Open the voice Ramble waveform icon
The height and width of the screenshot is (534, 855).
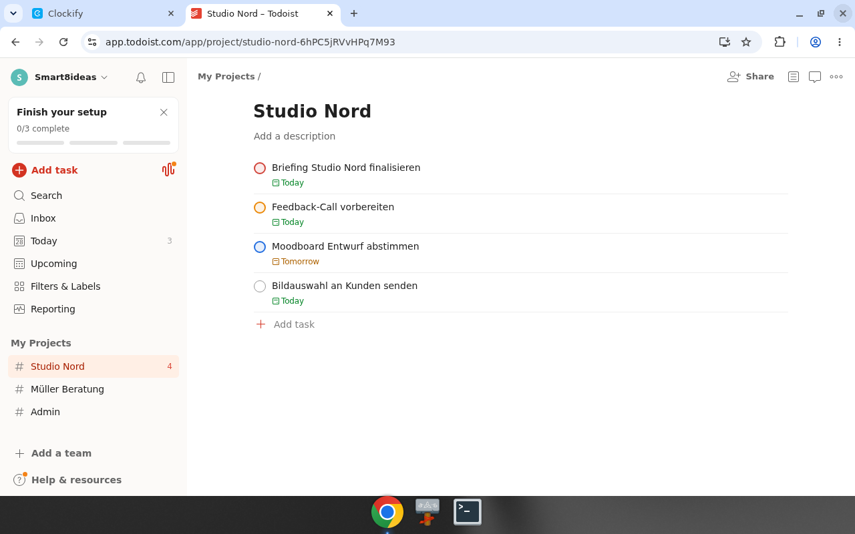pos(168,170)
